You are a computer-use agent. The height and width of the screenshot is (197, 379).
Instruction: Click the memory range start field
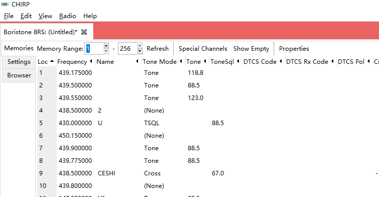coord(94,48)
